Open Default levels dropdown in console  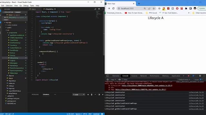[x=184, y=80]
